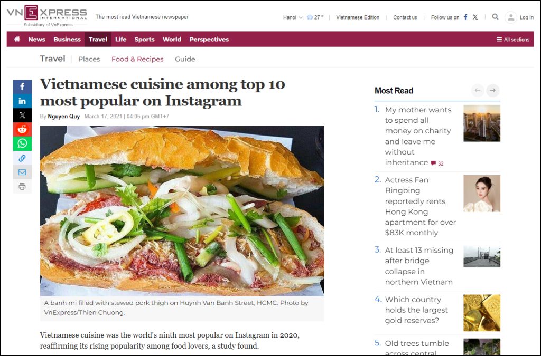The image size is (541, 356).
Task: Show next Most Read items arrow
Action: 493,90
